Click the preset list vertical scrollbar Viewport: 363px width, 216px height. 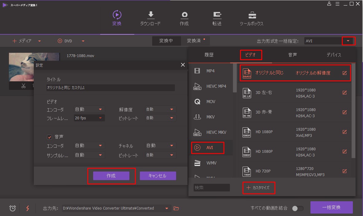[353, 110]
